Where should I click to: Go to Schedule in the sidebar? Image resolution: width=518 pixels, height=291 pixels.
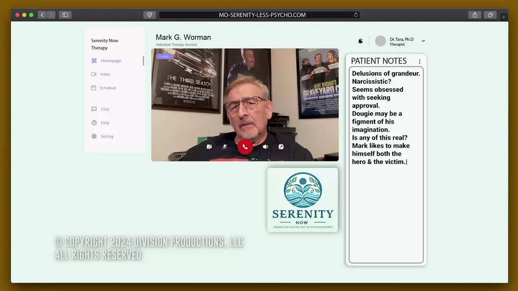pyautogui.click(x=108, y=88)
